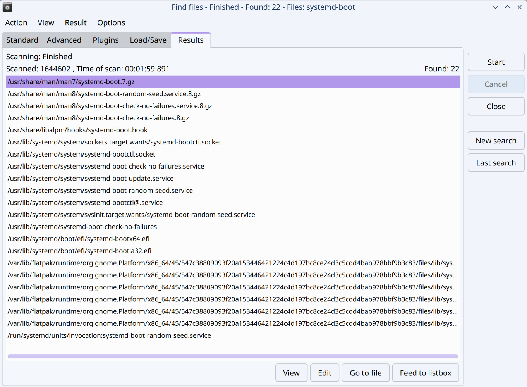Switch to the Load/Save tab
Image resolution: width=527 pixels, height=387 pixels.
148,40
